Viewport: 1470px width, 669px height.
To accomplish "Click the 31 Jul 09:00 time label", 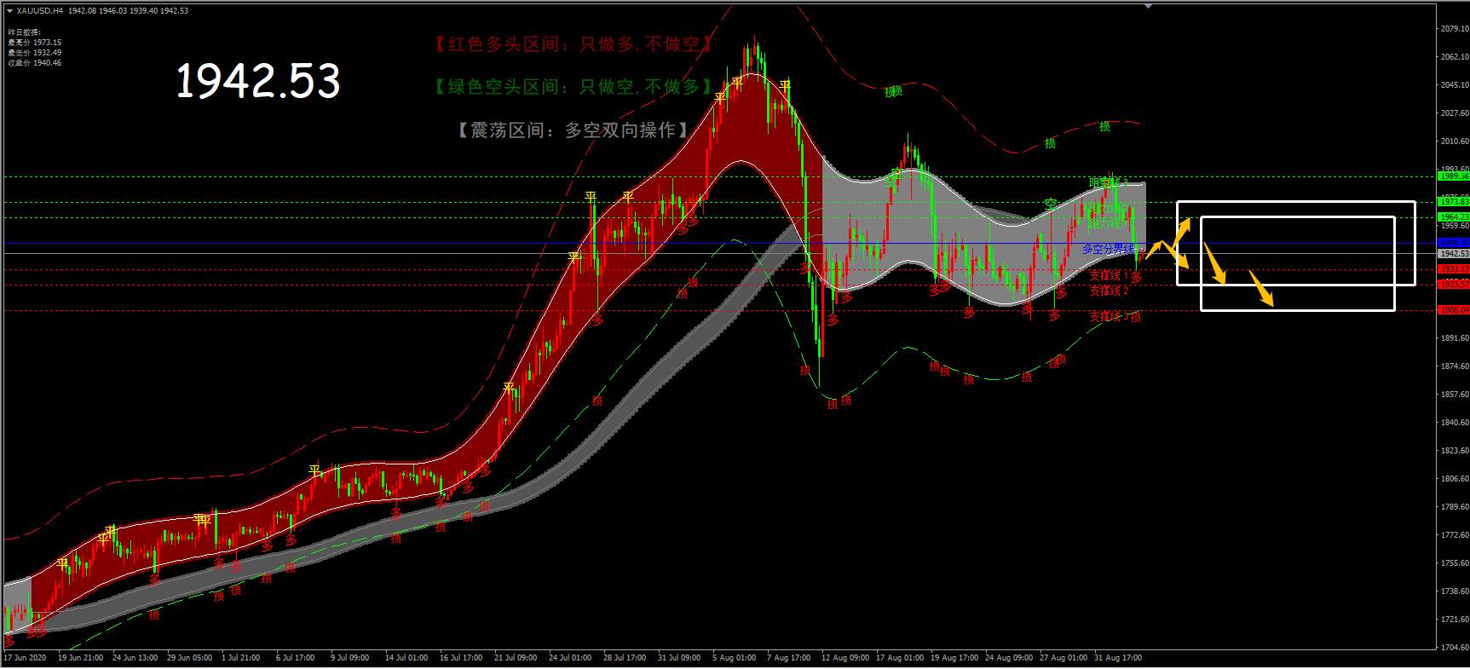I will pos(679,658).
